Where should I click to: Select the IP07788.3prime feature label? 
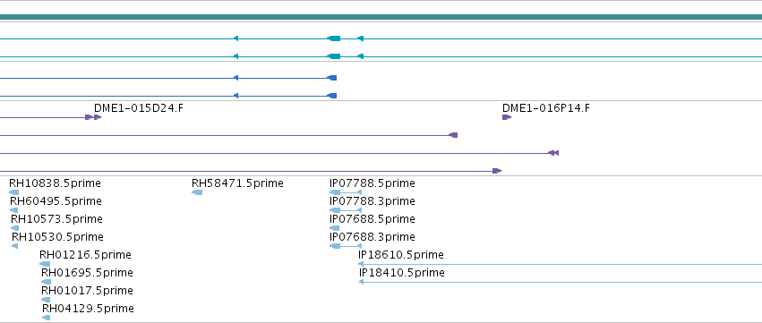pyautogui.click(x=372, y=201)
